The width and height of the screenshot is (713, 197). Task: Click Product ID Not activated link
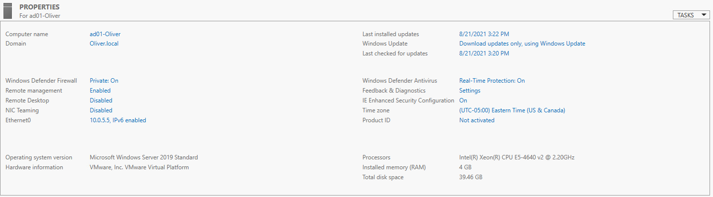pyautogui.click(x=477, y=120)
